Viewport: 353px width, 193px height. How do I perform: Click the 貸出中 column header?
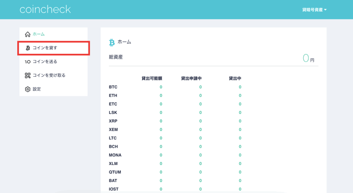(x=235, y=78)
